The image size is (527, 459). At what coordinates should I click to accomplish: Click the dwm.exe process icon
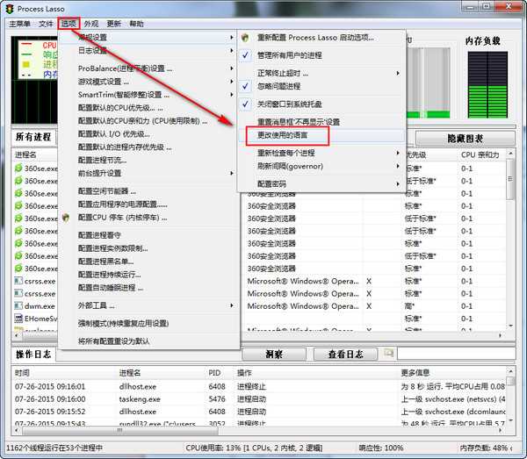[18, 306]
